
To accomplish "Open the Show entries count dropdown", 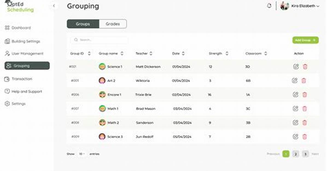I will [x=81, y=154].
